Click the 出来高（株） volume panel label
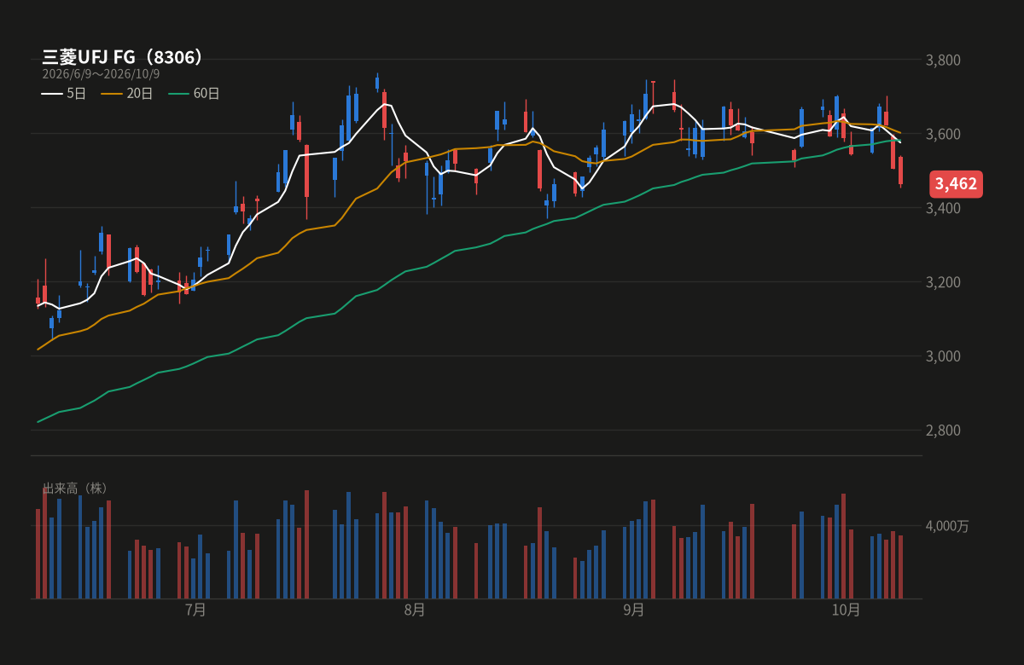Screen dimensions: 1024x665 76,489
